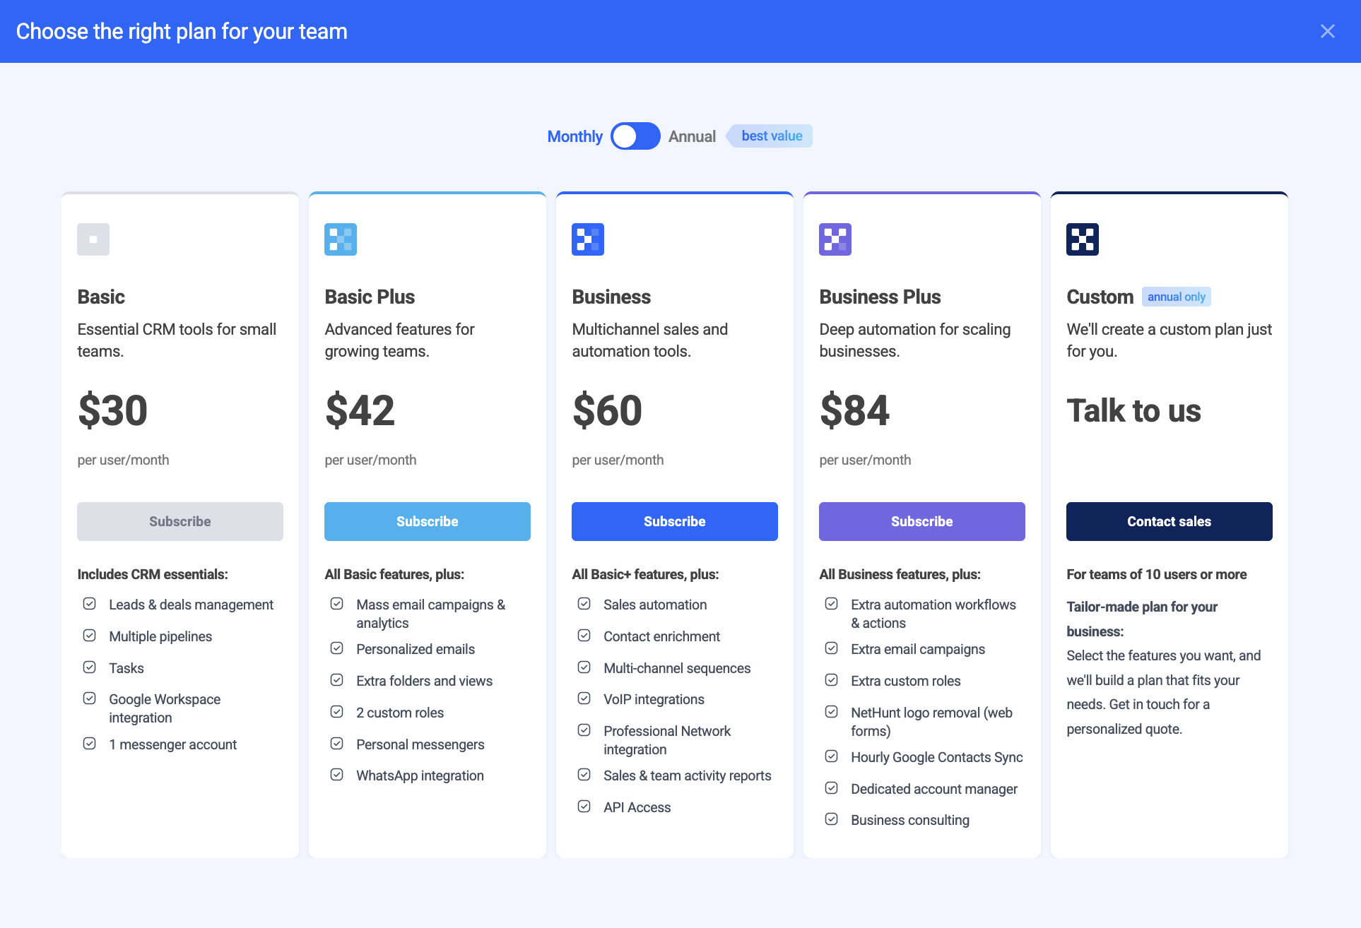This screenshot has height=928, width=1361.
Task: Select the Monthly billing label
Action: pyautogui.click(x=575, y=136)
